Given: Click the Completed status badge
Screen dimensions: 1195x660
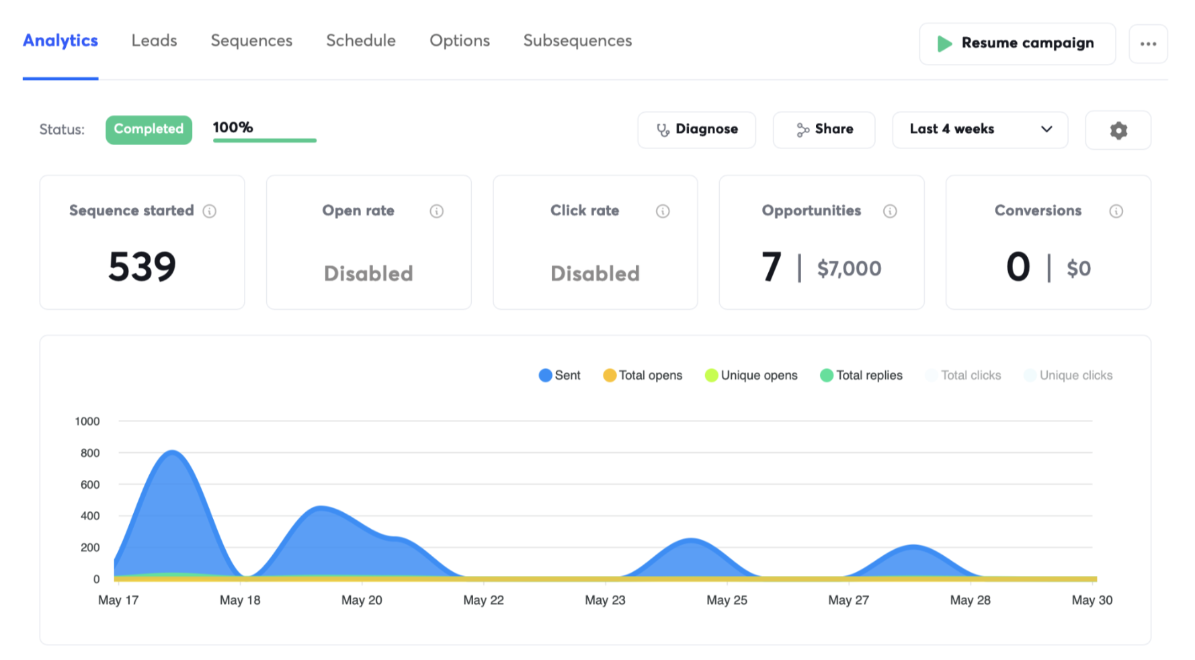Looking at the screenshot, I should (x=149, y=130).
